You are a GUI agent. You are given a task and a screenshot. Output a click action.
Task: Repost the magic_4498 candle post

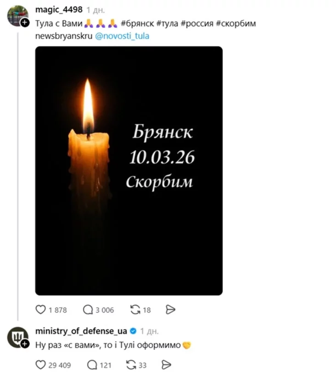135,310
